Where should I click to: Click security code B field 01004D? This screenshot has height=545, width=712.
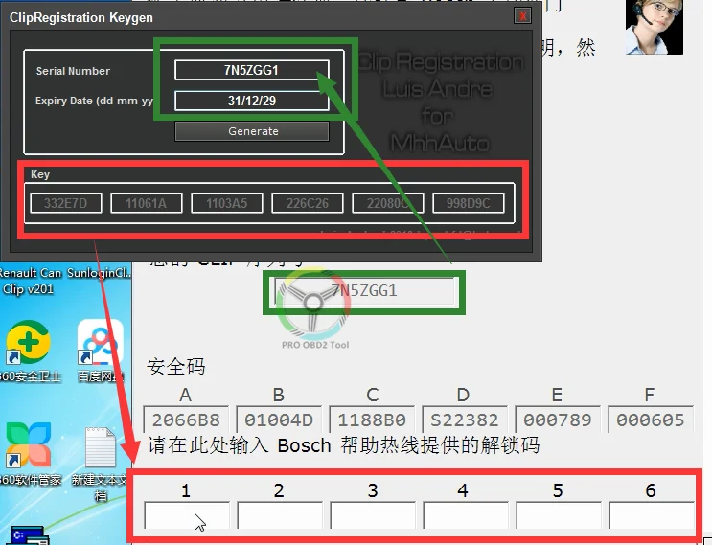[x=279, y=420]
